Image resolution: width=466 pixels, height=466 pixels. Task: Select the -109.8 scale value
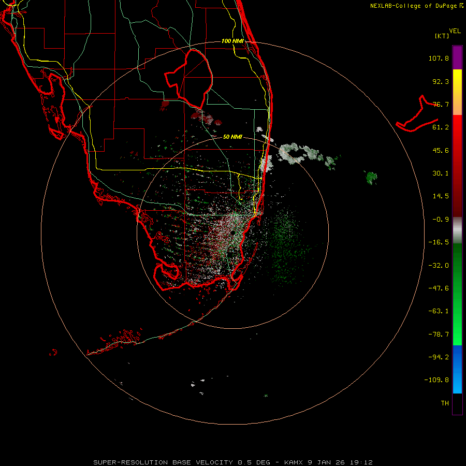pos(436,380)
